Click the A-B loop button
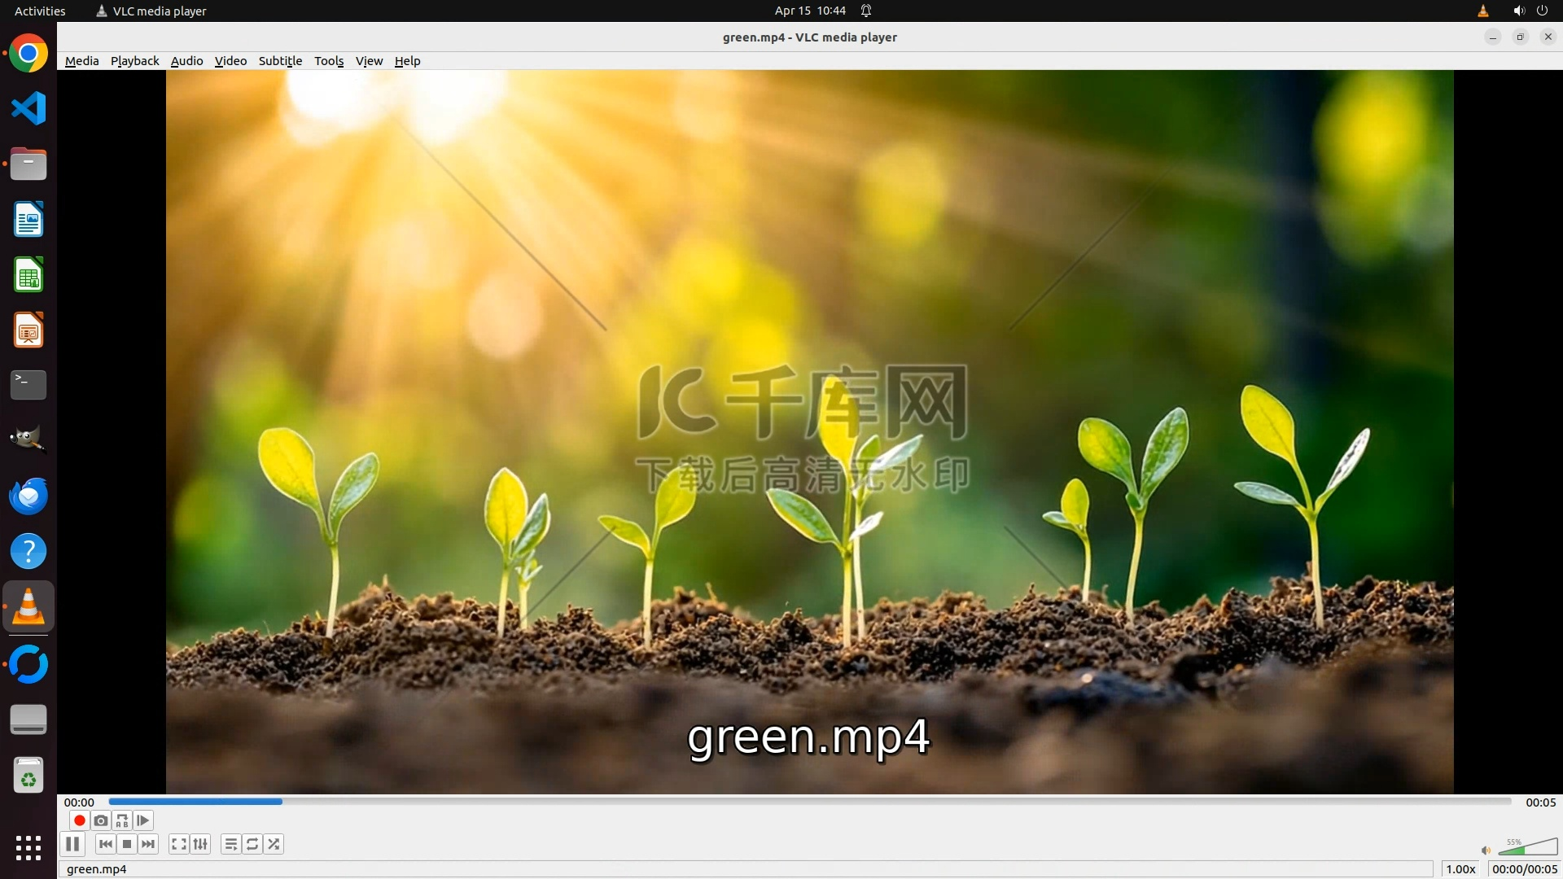Viewport: 1563px width, 879px height. (121, 820)
